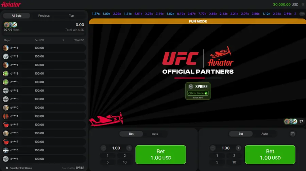Open the 4.61x round result
The width and height of the screenshot is (306, 171).
point(138,14)
